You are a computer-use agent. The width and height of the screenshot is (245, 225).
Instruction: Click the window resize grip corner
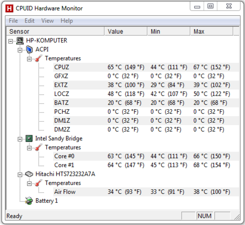pos(237,217)
